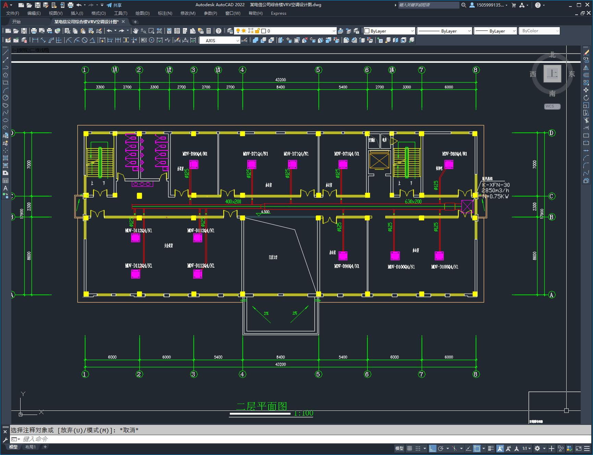The image size is (593, 455).
Task: Choose the Hatch tool in draw toolbar
Action: (x=5, y=158)
